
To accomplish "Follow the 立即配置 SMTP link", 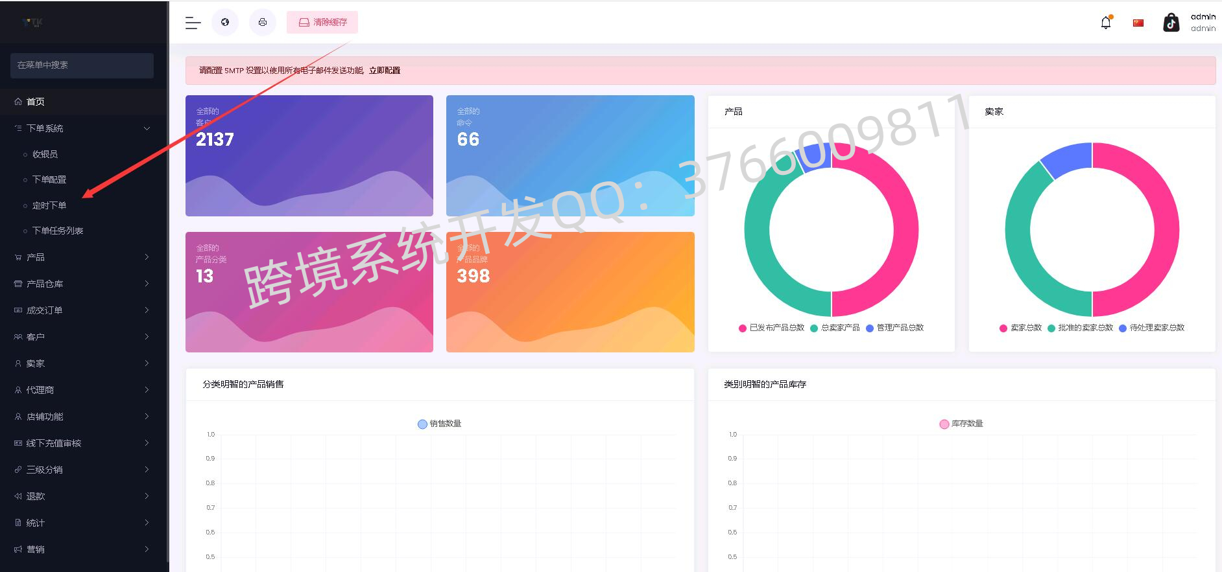I will [x=385, y=71].
